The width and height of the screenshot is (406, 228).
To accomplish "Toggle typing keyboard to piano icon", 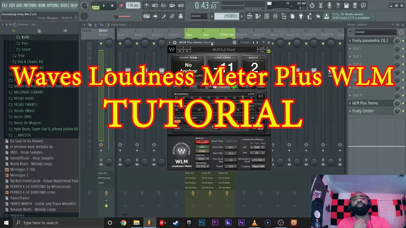I will [147, 16].
